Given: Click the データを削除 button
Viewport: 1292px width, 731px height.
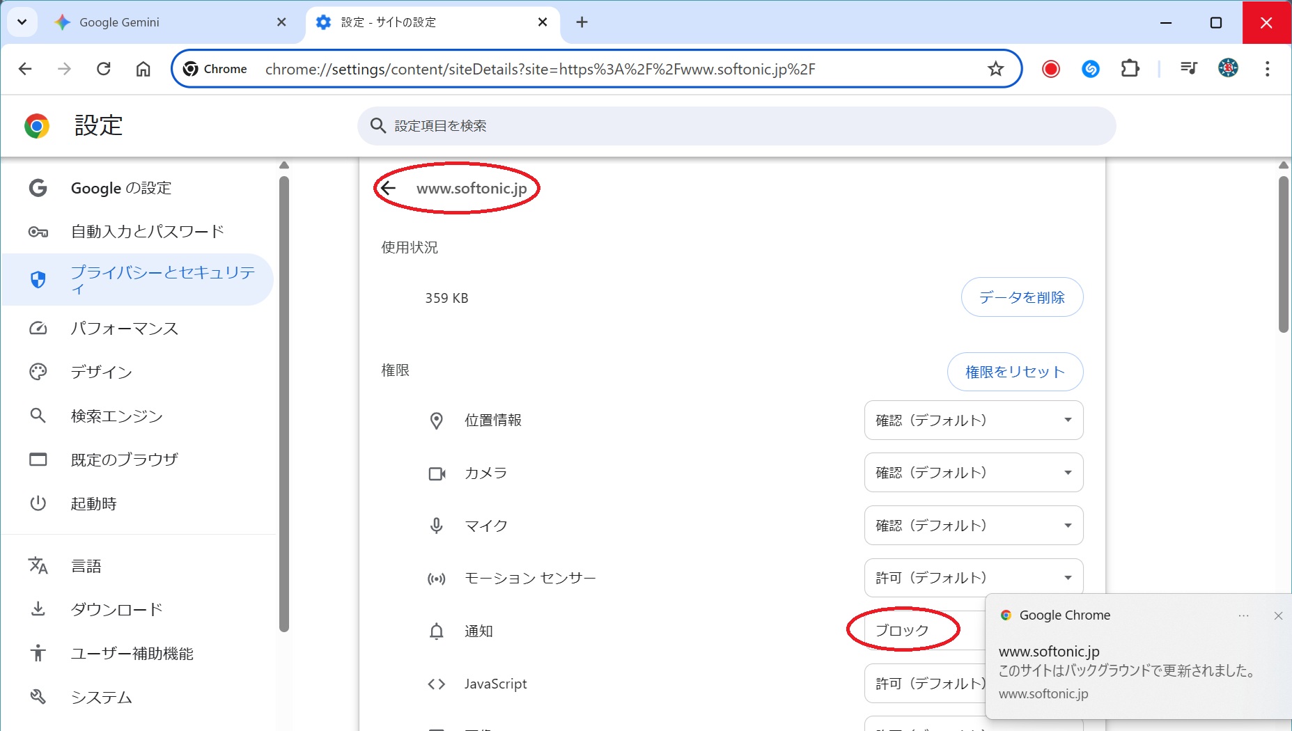Looking at the screenshot, I should [x=1022, y=297].
